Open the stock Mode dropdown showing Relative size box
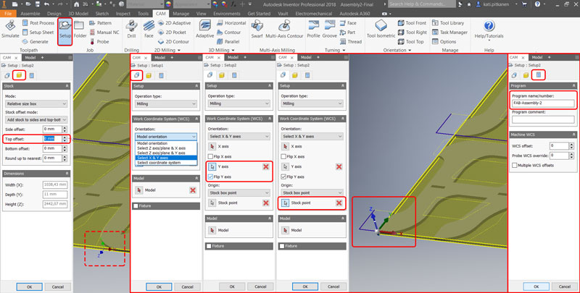 [x=36, y=104]
